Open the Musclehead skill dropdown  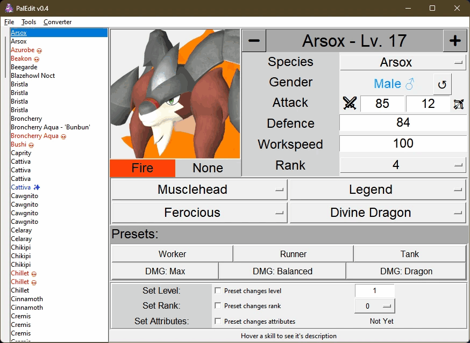[x=199, y=189]
